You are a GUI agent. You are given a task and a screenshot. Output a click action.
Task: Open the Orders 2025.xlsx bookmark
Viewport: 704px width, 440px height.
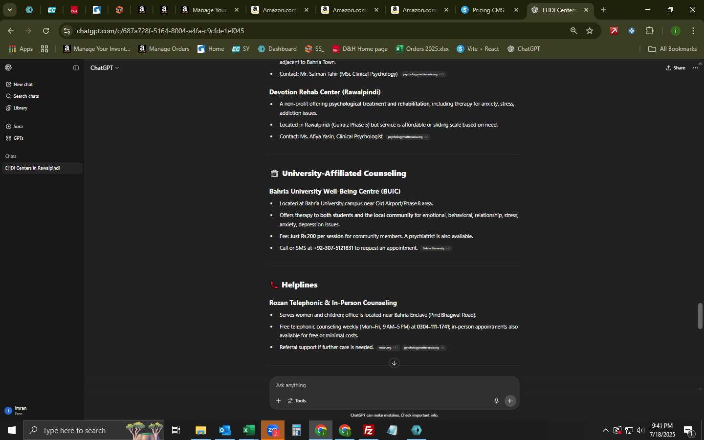pyautogui.click(x=422, y=49)
